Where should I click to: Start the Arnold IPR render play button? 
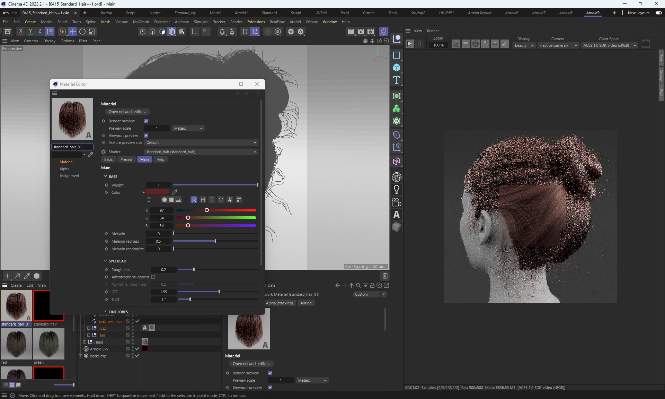pyautogui.click(x=409, y=44)
